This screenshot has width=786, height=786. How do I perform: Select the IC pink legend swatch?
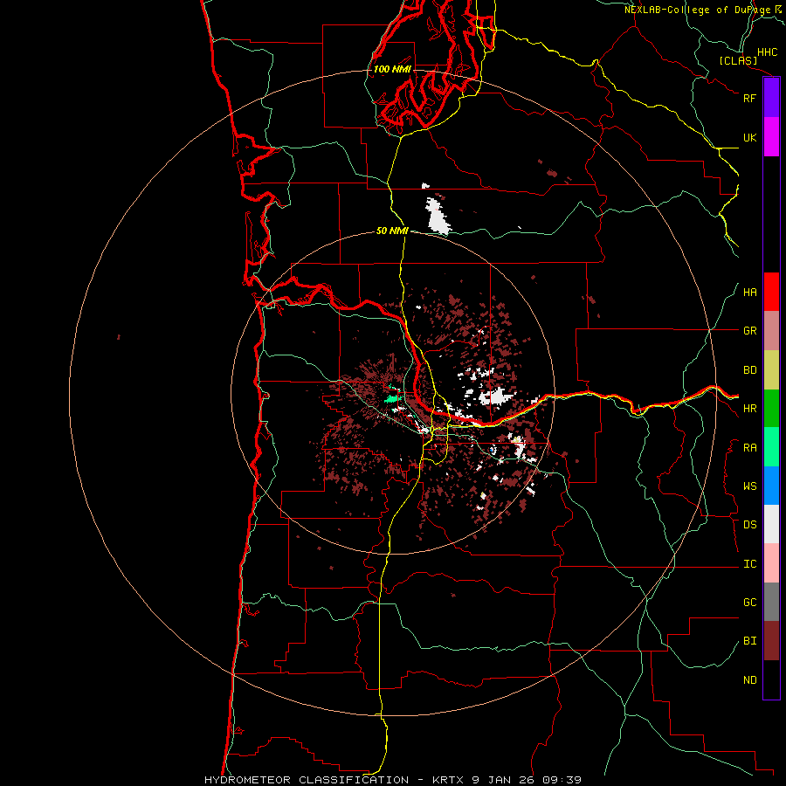[771, 563]
